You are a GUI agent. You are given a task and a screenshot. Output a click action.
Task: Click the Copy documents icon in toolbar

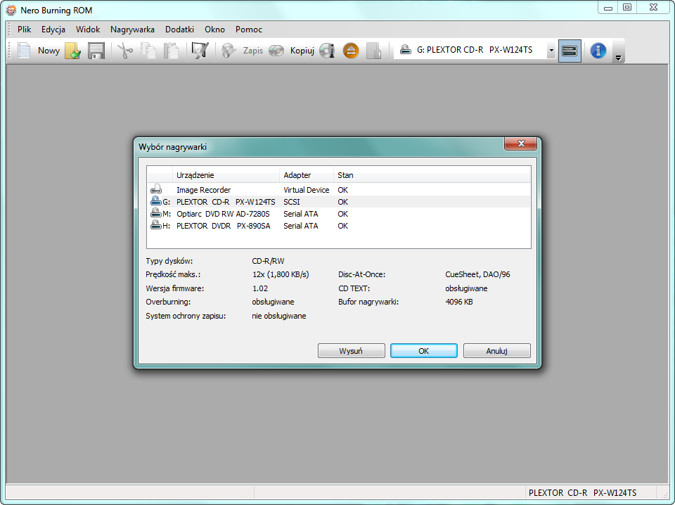pyautogui.click(x=148, y=51)
